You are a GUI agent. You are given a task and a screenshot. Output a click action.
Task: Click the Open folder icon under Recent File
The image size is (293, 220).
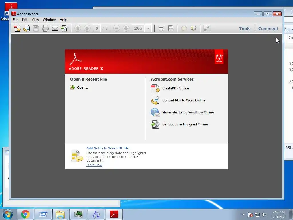pyautogui.click(x=72, y=87)
